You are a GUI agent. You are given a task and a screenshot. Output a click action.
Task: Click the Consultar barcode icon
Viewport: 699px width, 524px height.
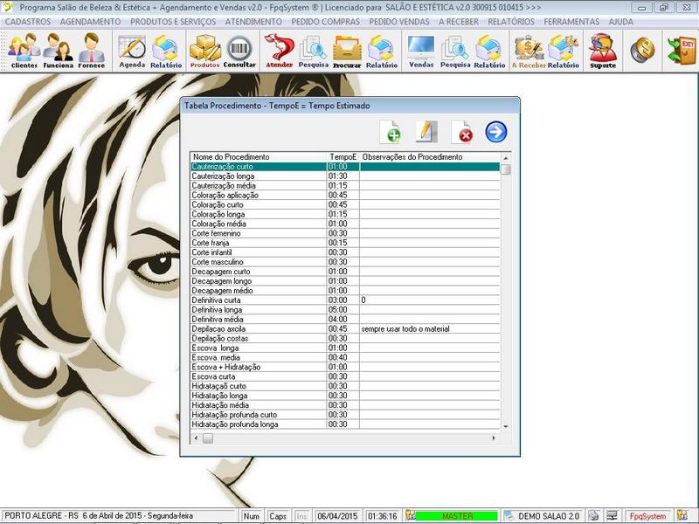click(239, 51)
